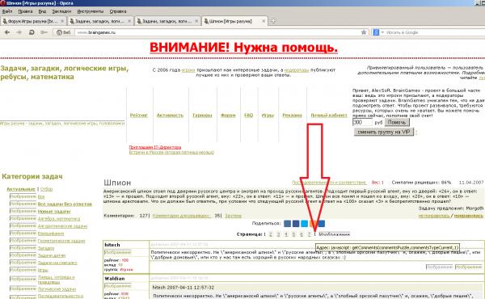Click the donation amount input field
Viewport: 485px width, 299px height.
[362, 122]
